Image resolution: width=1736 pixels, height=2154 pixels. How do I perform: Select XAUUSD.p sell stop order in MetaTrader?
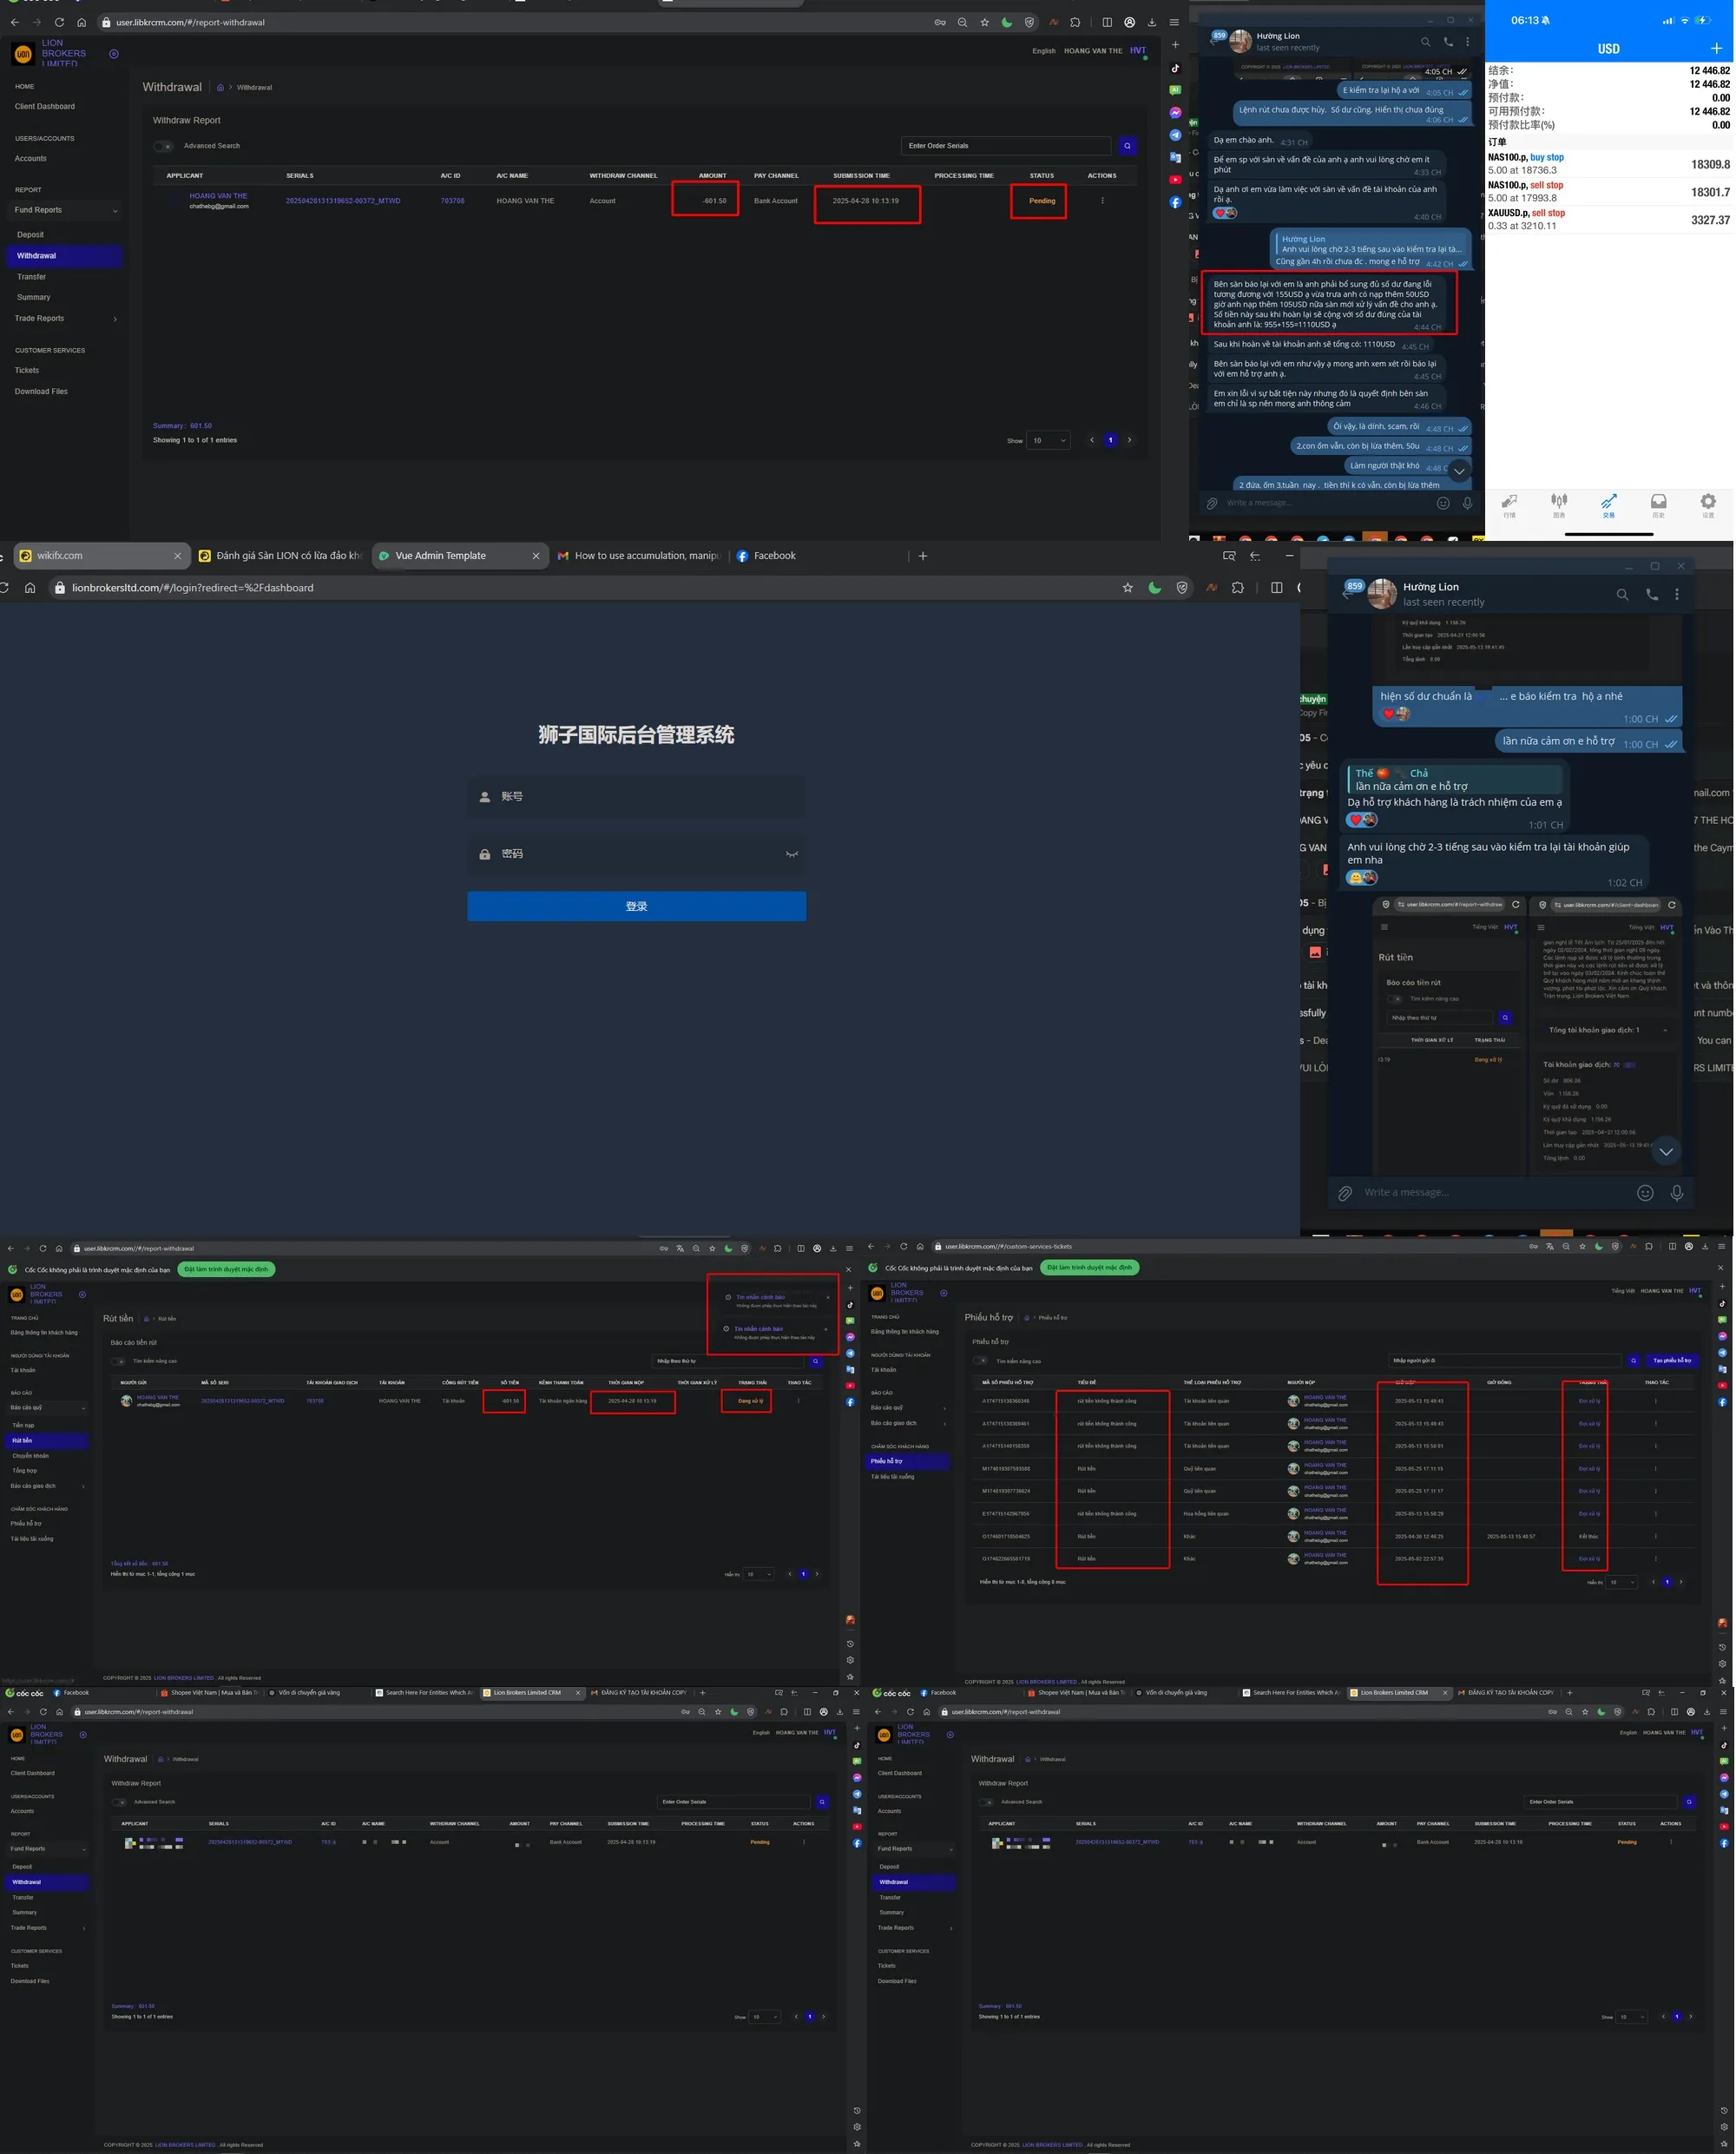(x=1609, y=219)
